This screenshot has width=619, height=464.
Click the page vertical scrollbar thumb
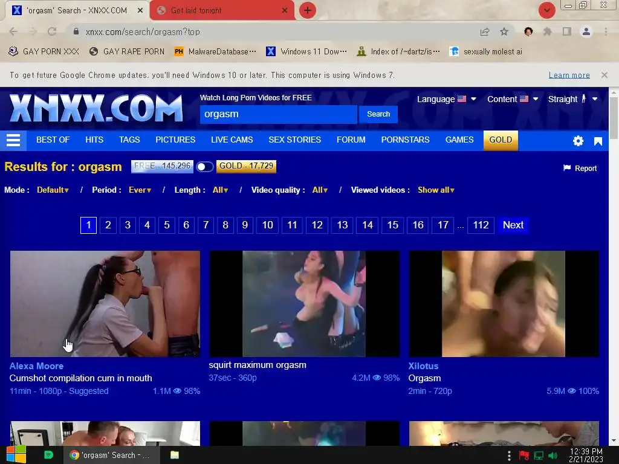(614, 118)
